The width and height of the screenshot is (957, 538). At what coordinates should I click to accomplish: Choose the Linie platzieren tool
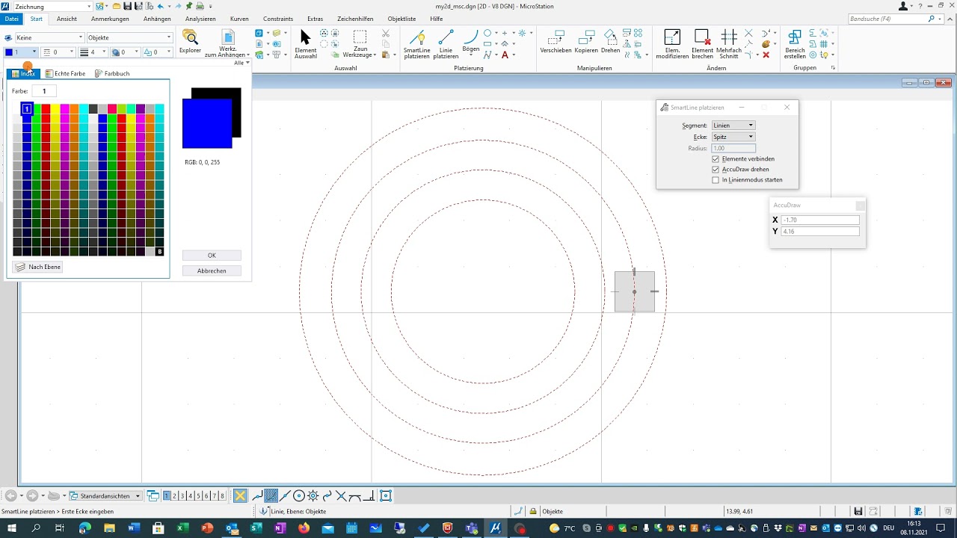click(x=446, y=43)
